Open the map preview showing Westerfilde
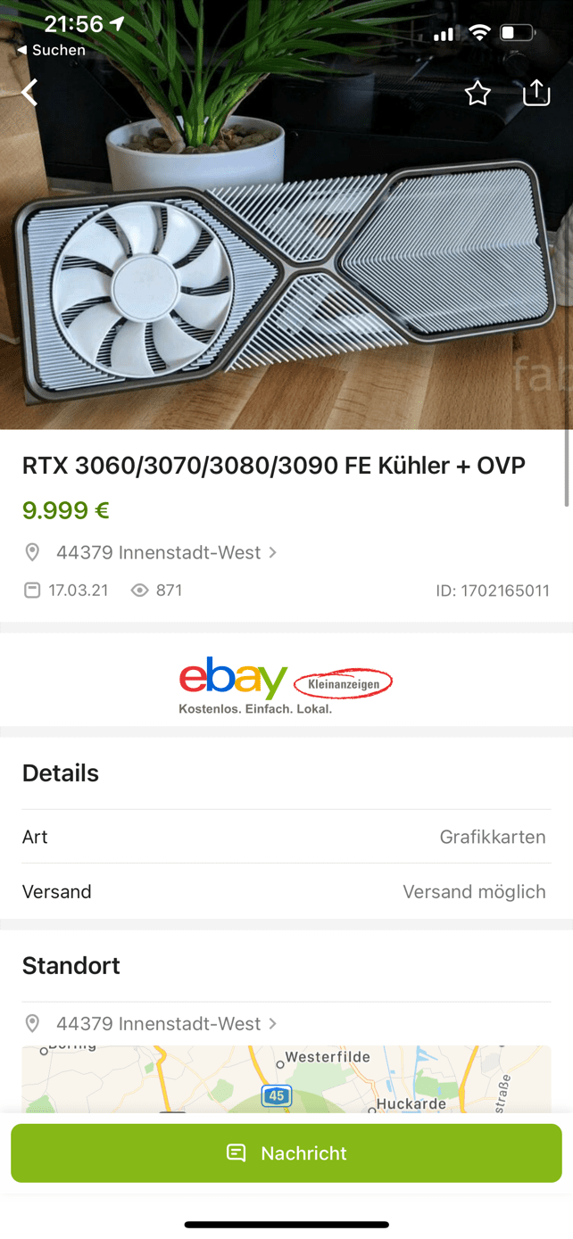573x1239 pixels. click(x=286, y=1079)
